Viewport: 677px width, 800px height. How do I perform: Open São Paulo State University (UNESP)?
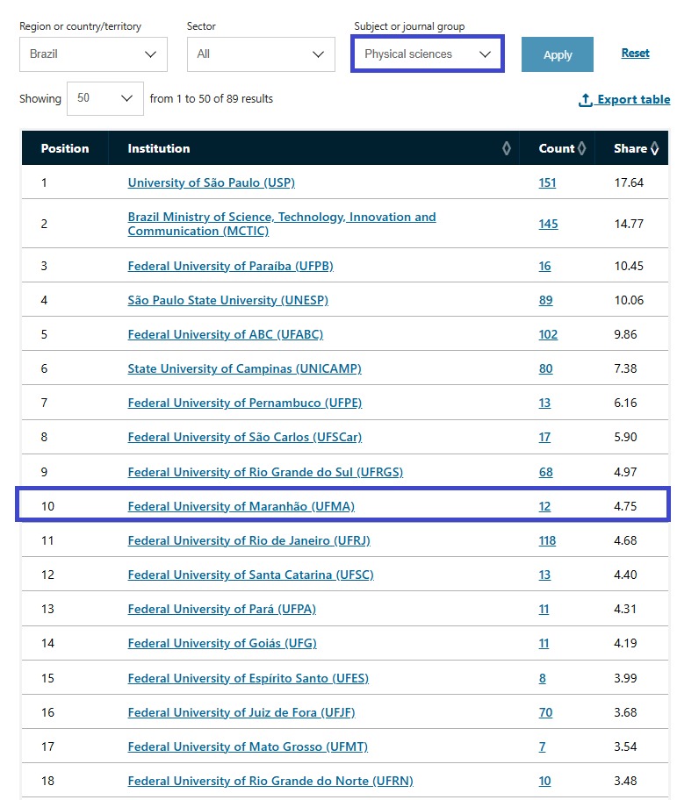coord(227,300)
